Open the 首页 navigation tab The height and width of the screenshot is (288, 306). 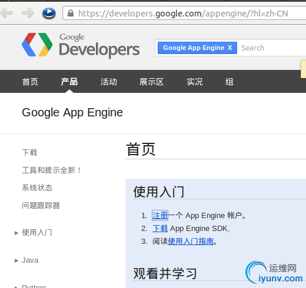pyautogui.click(x=30, y=82)
